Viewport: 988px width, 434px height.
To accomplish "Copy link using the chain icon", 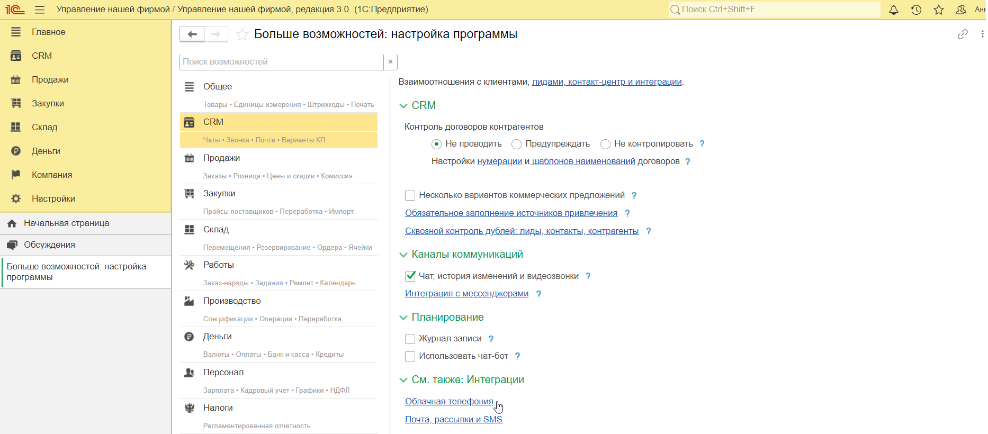I will [x=963, y=34].
